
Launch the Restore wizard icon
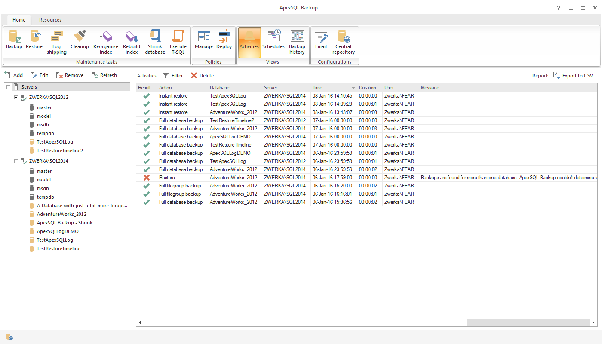(x=34, y=40)
